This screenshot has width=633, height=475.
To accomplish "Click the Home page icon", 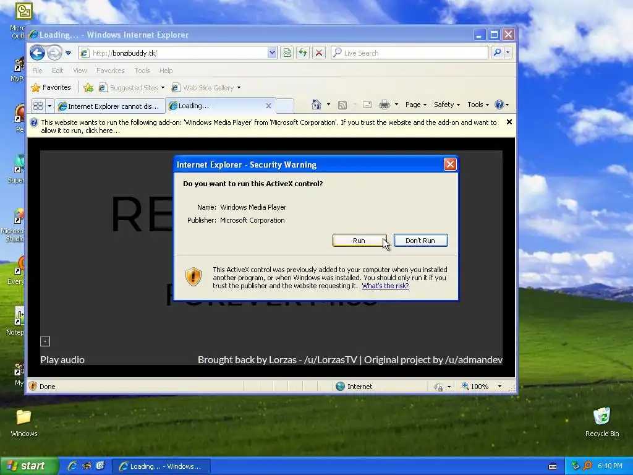I will click(316, 105).
